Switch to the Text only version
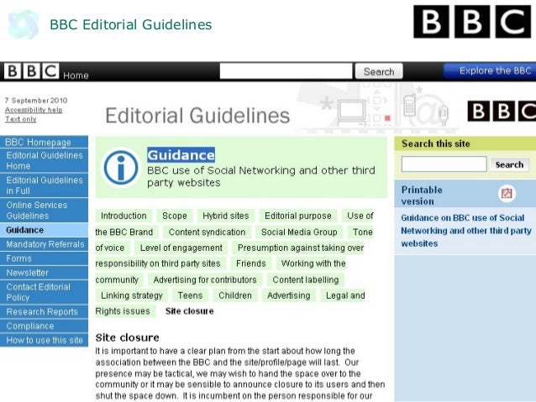Image resolution: width=536 pixels, height=402 pixels. [20, 119]
